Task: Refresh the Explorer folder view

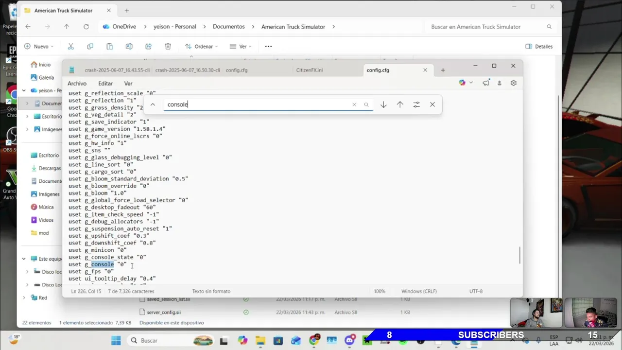Action: pyautogui.click(x=86, y=27)
